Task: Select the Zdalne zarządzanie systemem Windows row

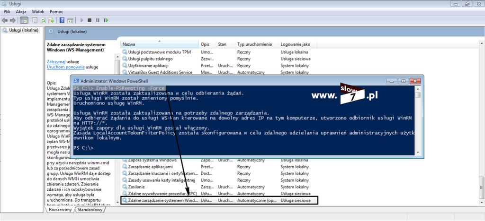Action: click(x=219, y=201)
